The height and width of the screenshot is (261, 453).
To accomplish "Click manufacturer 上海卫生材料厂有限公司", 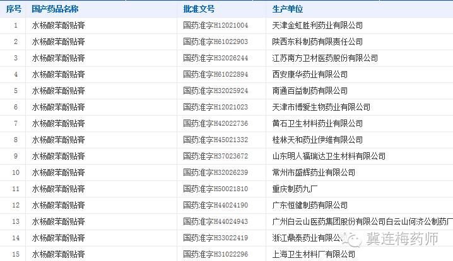I will (x=314, y=254).
